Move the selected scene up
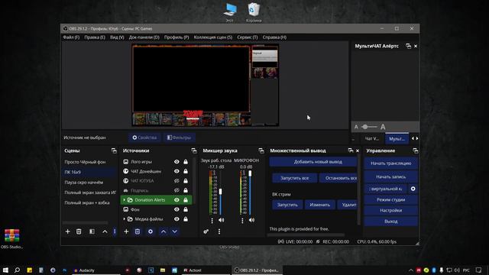Image resolution: width=489 pixels, height=275 pixels. coord(105,231)
